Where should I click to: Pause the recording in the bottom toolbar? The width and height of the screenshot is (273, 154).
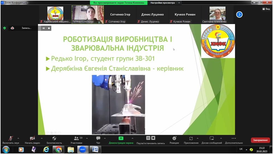click(x=148, y=138)
